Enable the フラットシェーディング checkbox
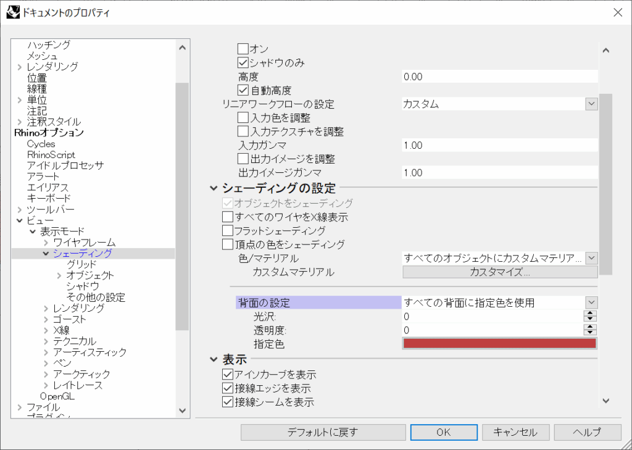 228,231
